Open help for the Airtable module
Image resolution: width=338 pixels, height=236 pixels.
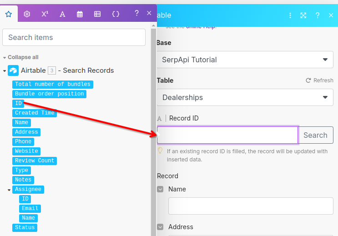point(318,15)
